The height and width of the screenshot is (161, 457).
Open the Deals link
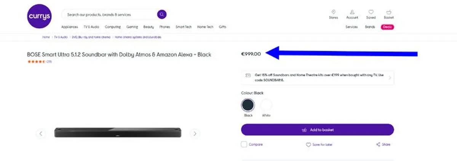(x=387, y=27)
